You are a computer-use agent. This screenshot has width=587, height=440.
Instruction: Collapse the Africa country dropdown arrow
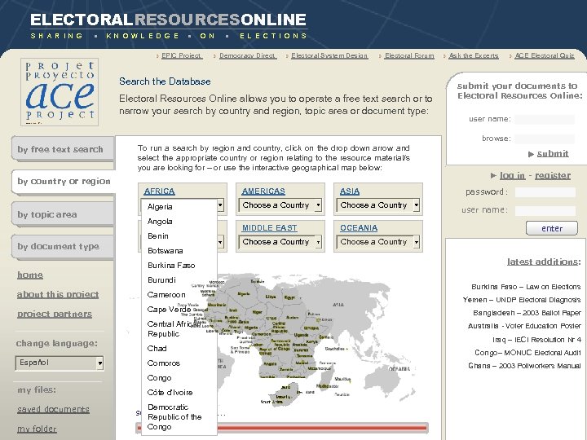point(220,205)
